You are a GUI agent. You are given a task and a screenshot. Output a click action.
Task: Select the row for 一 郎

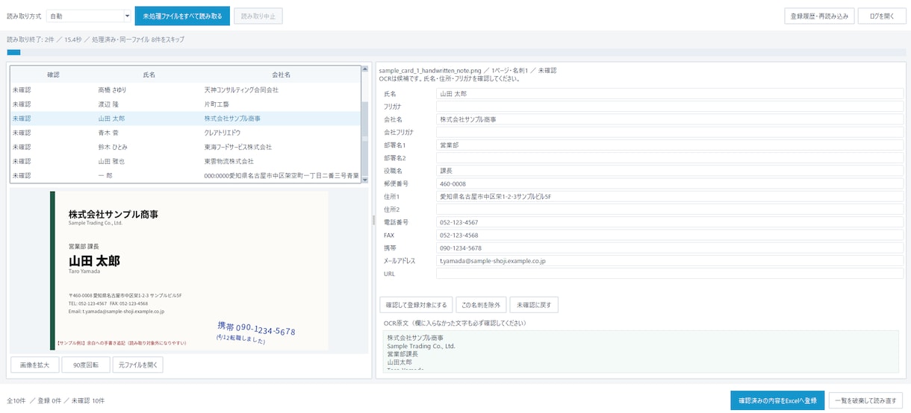(x=185, y=175)
